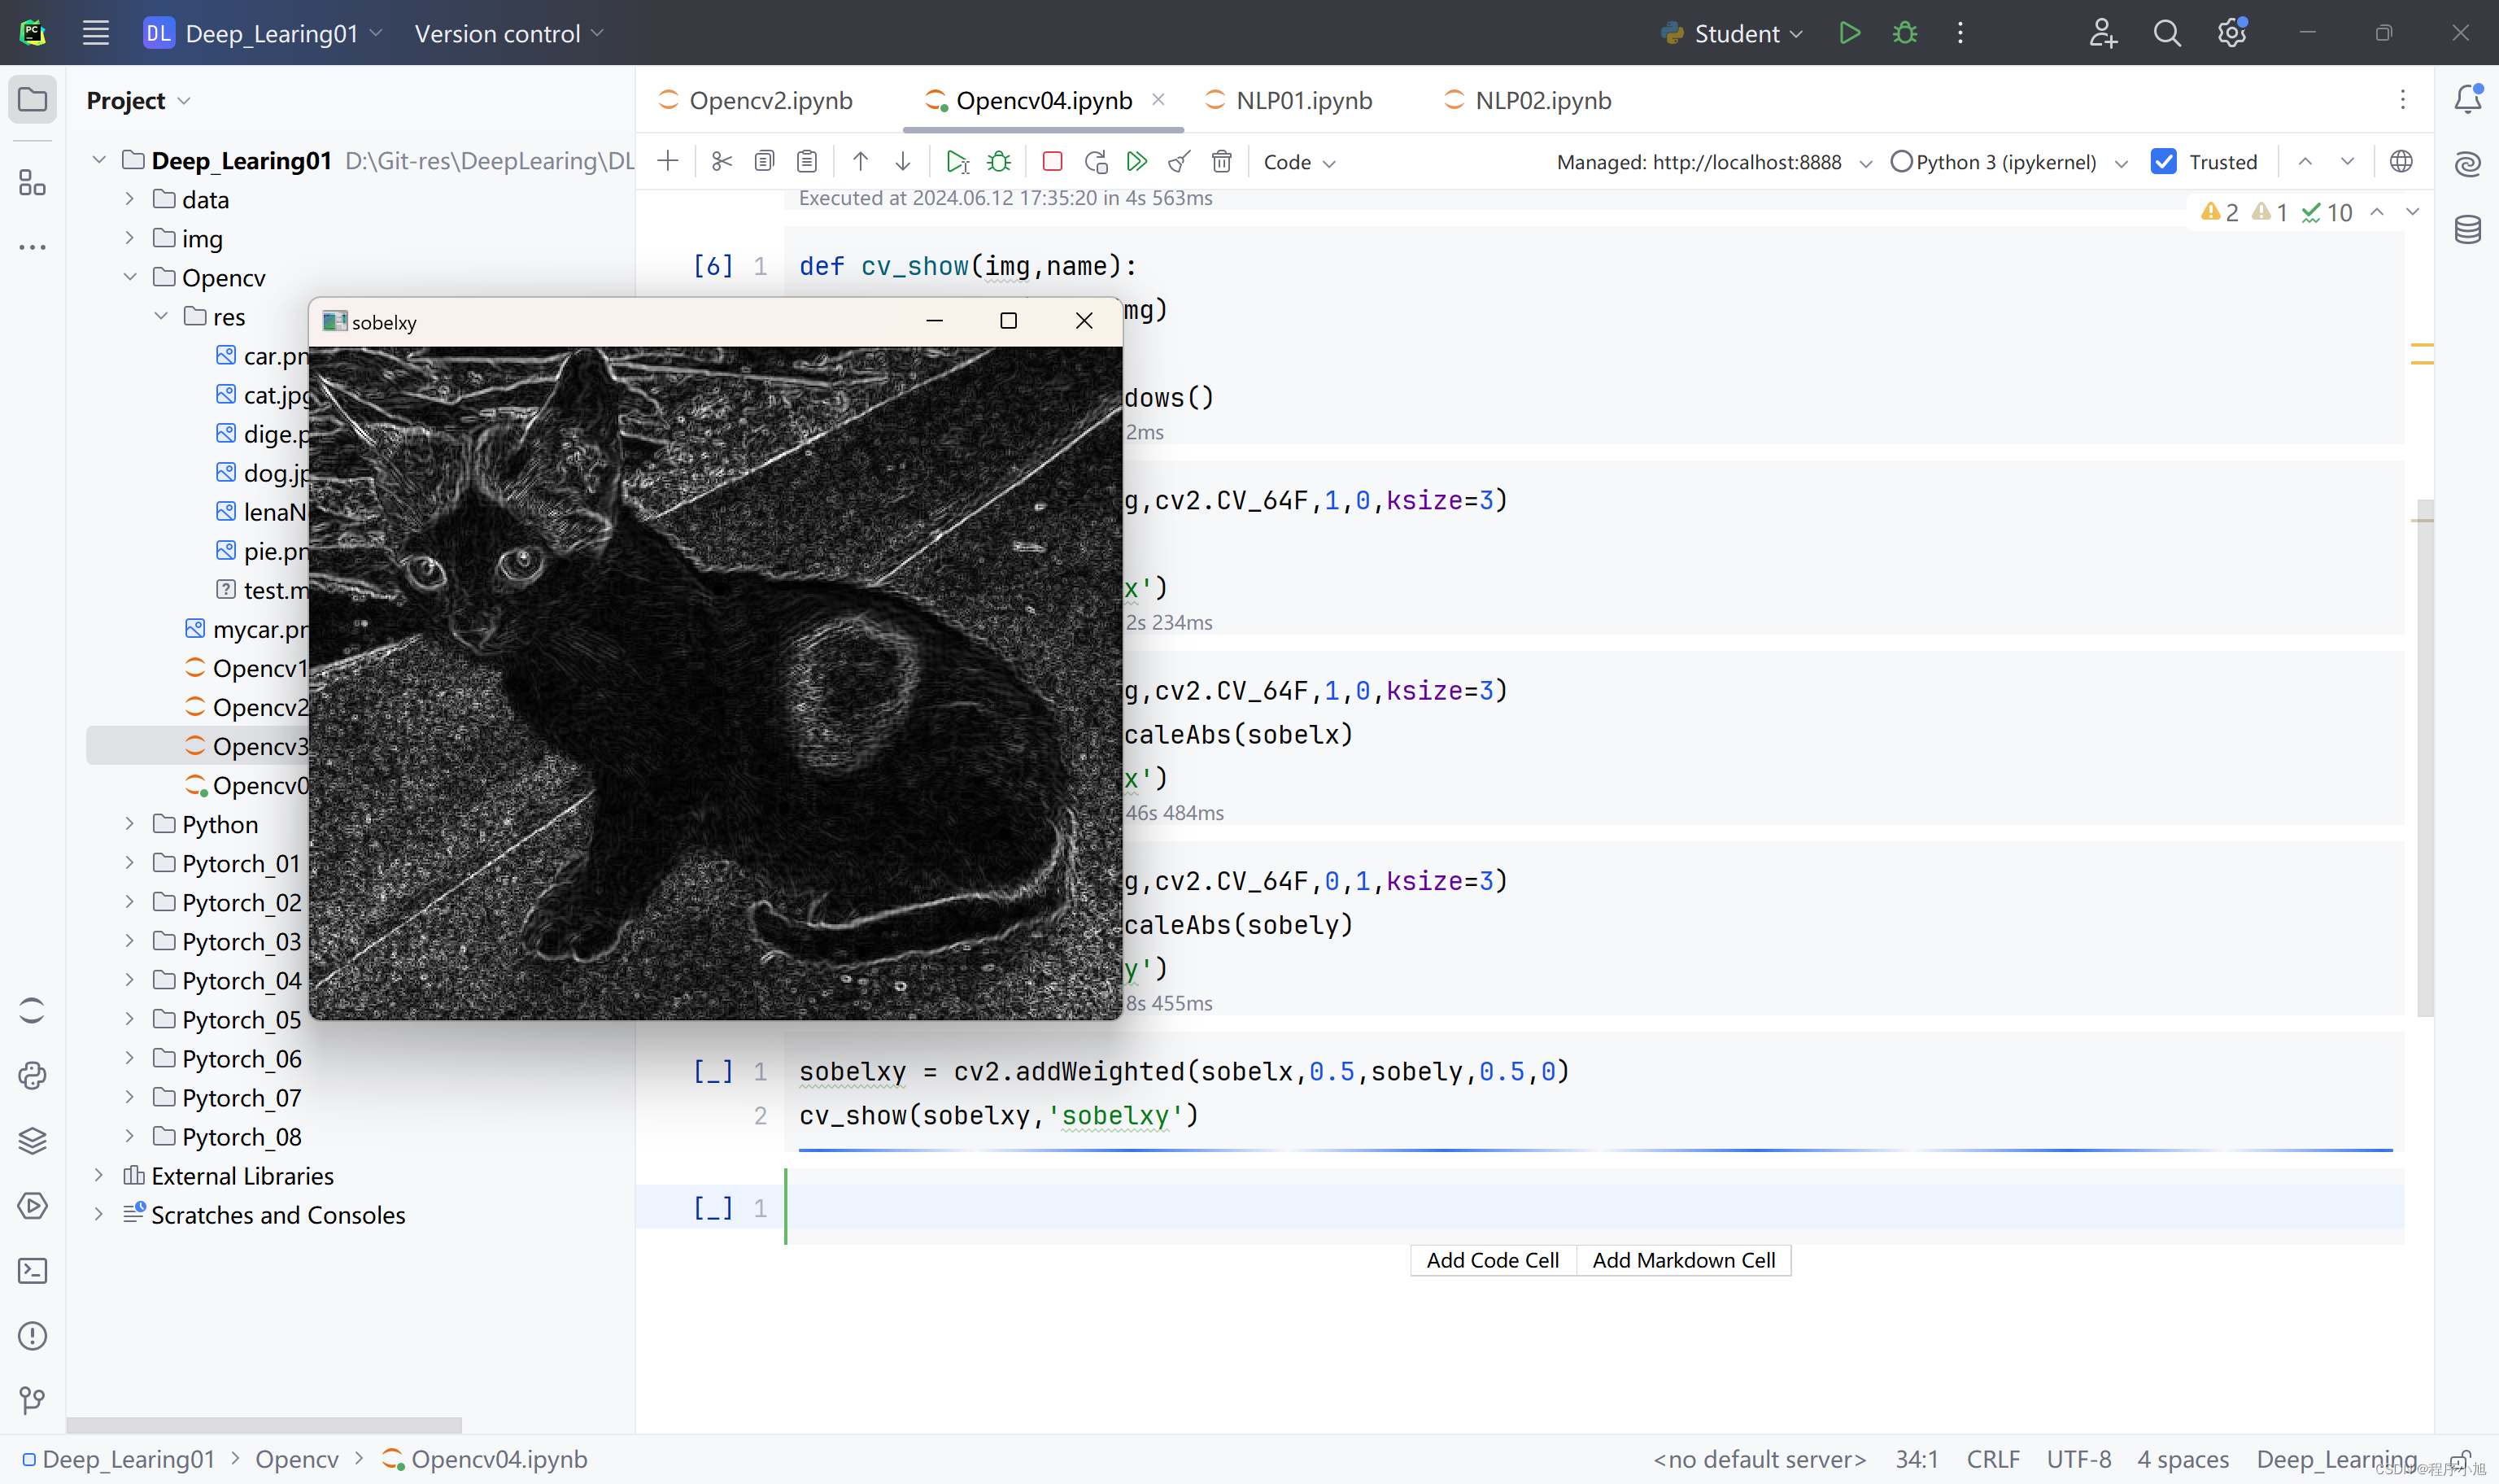The width and height of the screenshot is (2499, 1484).
Task: Open the Database tool window
Action: point(2467,229)
